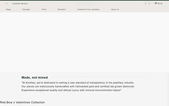169x106 pixels.
Task: Click the Made, not mined heading
Action: click(35, 77)
